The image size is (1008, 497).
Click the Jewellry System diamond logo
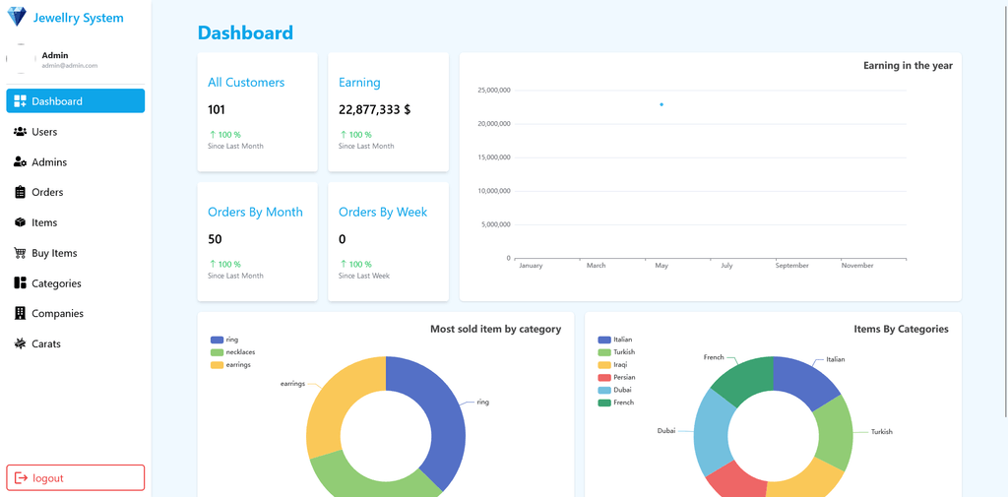coord(17,17)
